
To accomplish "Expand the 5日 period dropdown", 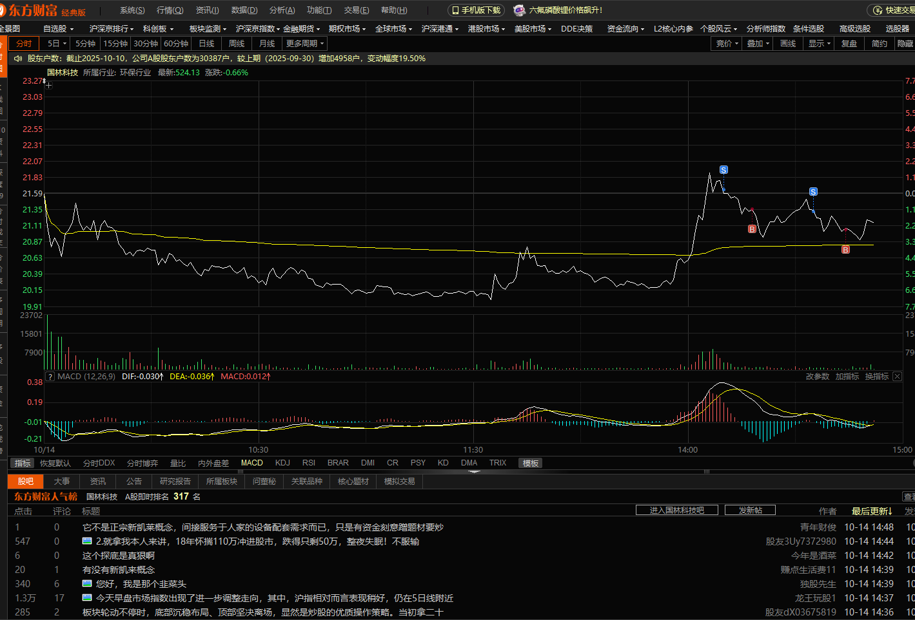I will 56,44.
